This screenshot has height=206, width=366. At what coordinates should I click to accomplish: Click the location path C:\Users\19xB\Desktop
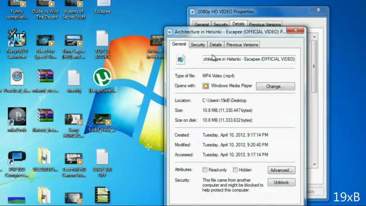point(224,100)
